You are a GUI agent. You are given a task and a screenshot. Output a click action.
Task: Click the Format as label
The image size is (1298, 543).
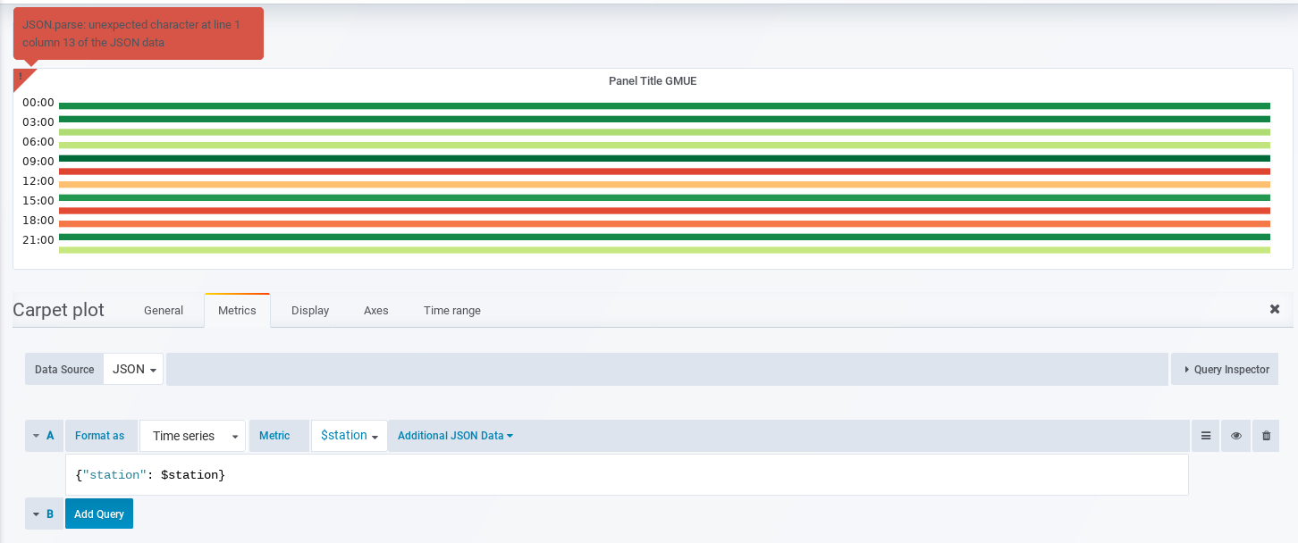(x=101, y=435)
